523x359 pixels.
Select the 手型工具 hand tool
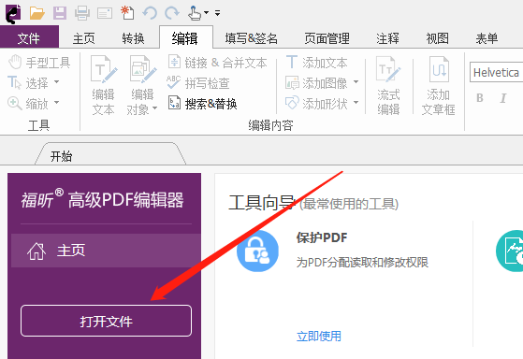(x=39, y=63)
